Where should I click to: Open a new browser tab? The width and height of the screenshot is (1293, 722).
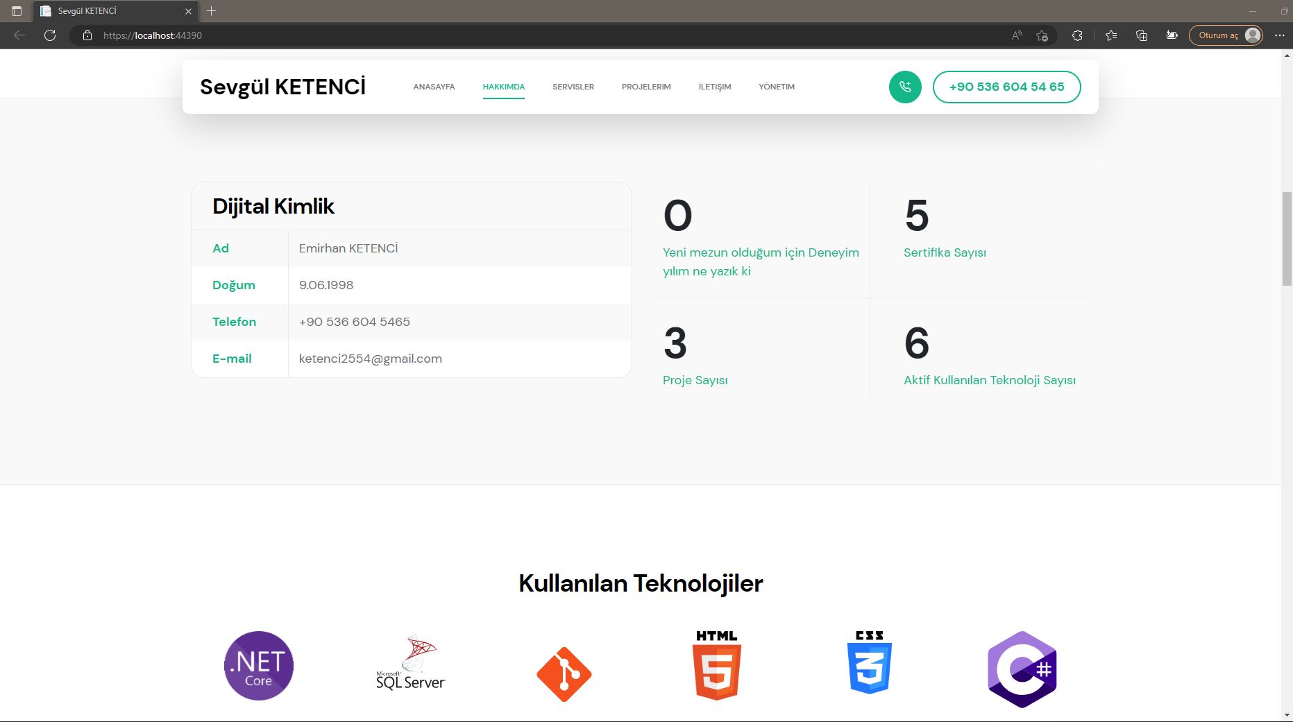click(x=212, y=11)
